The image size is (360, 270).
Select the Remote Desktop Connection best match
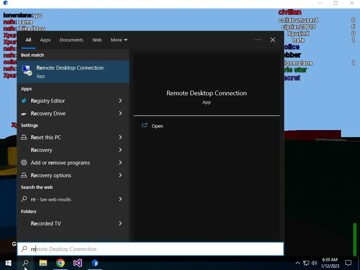click(73, 71)
